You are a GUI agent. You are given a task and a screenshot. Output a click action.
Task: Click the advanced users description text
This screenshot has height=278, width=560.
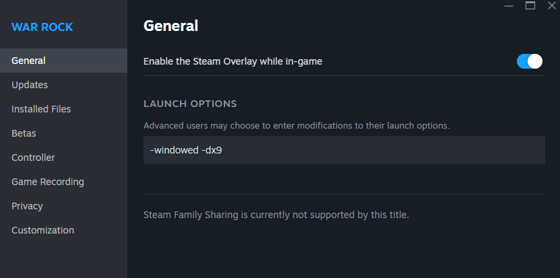tap(296, 125)
